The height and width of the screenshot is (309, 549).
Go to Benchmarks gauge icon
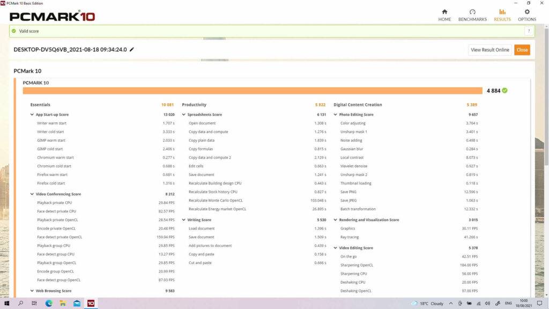point(472,12)
